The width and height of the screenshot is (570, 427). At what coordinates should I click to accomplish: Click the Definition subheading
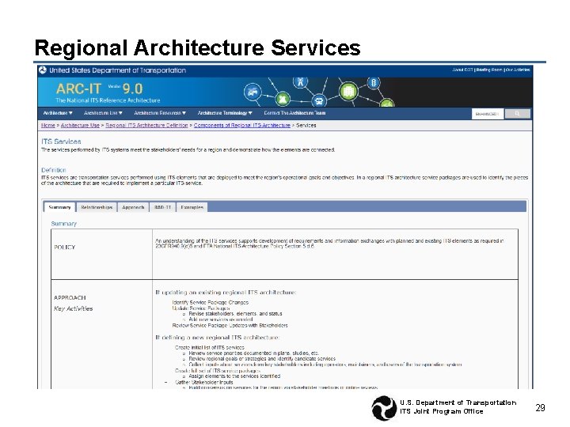pos(54,170)
